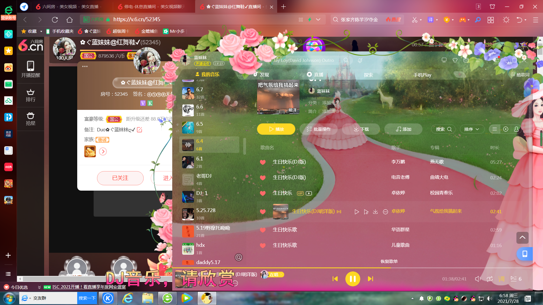The height and width of the screenshot is (305, 543).
Task: Click the back-to-top arrow button
Action: [522, 238]
